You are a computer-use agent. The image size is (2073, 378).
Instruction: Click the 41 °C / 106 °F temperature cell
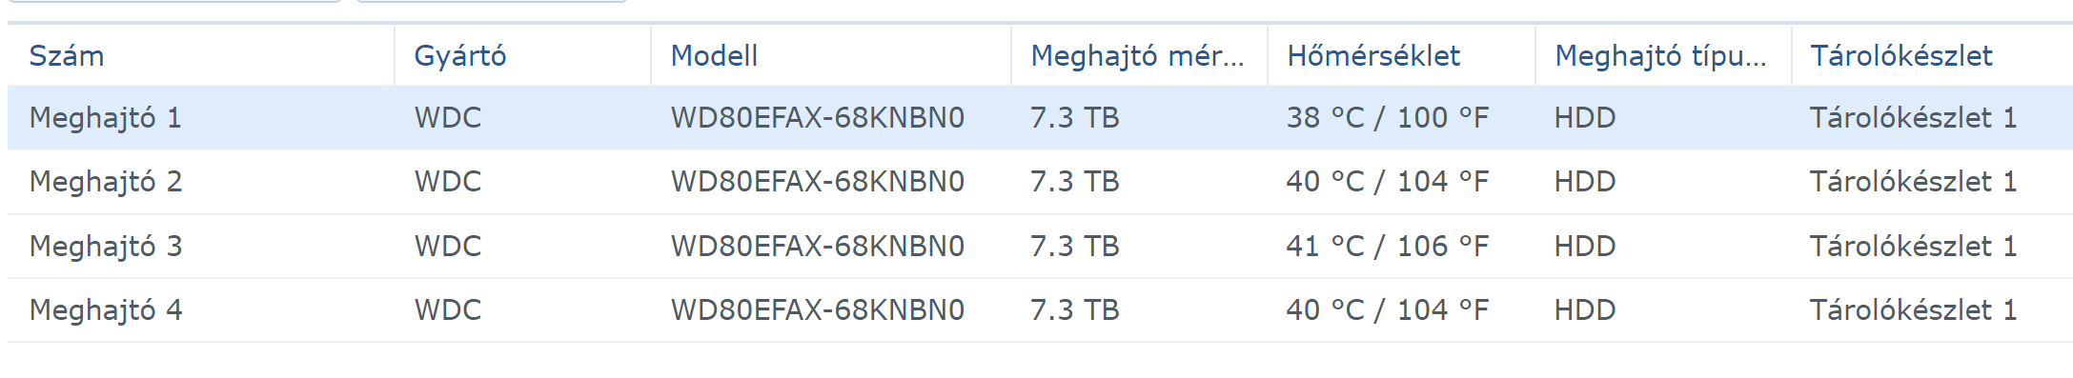(1388, 247)
